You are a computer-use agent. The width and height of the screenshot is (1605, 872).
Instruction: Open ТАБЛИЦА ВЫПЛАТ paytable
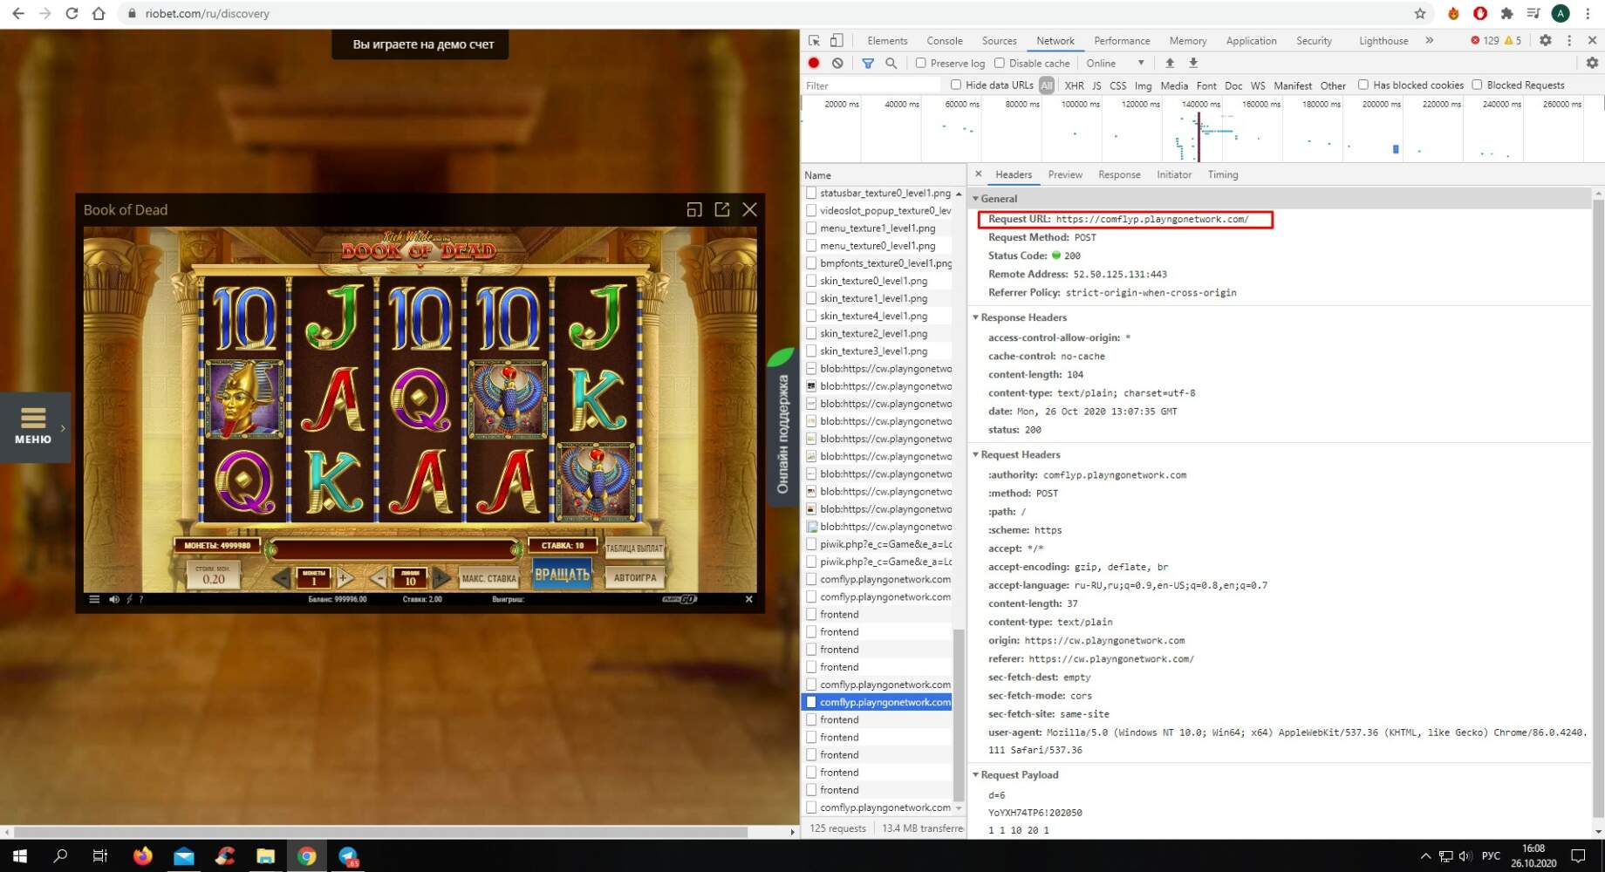[634, 548]
